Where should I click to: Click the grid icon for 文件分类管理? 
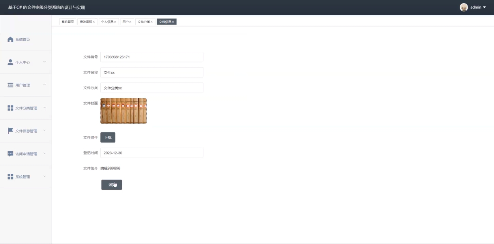(x=11, y=108)
